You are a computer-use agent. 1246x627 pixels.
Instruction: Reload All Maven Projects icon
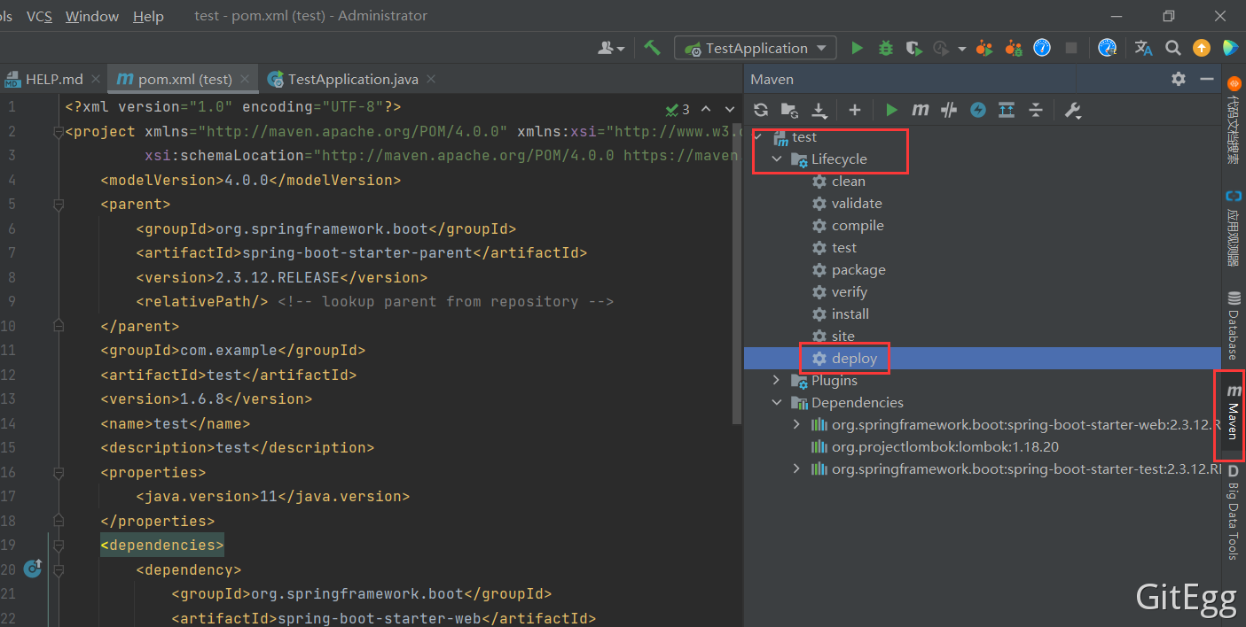(x=760, y=110)
